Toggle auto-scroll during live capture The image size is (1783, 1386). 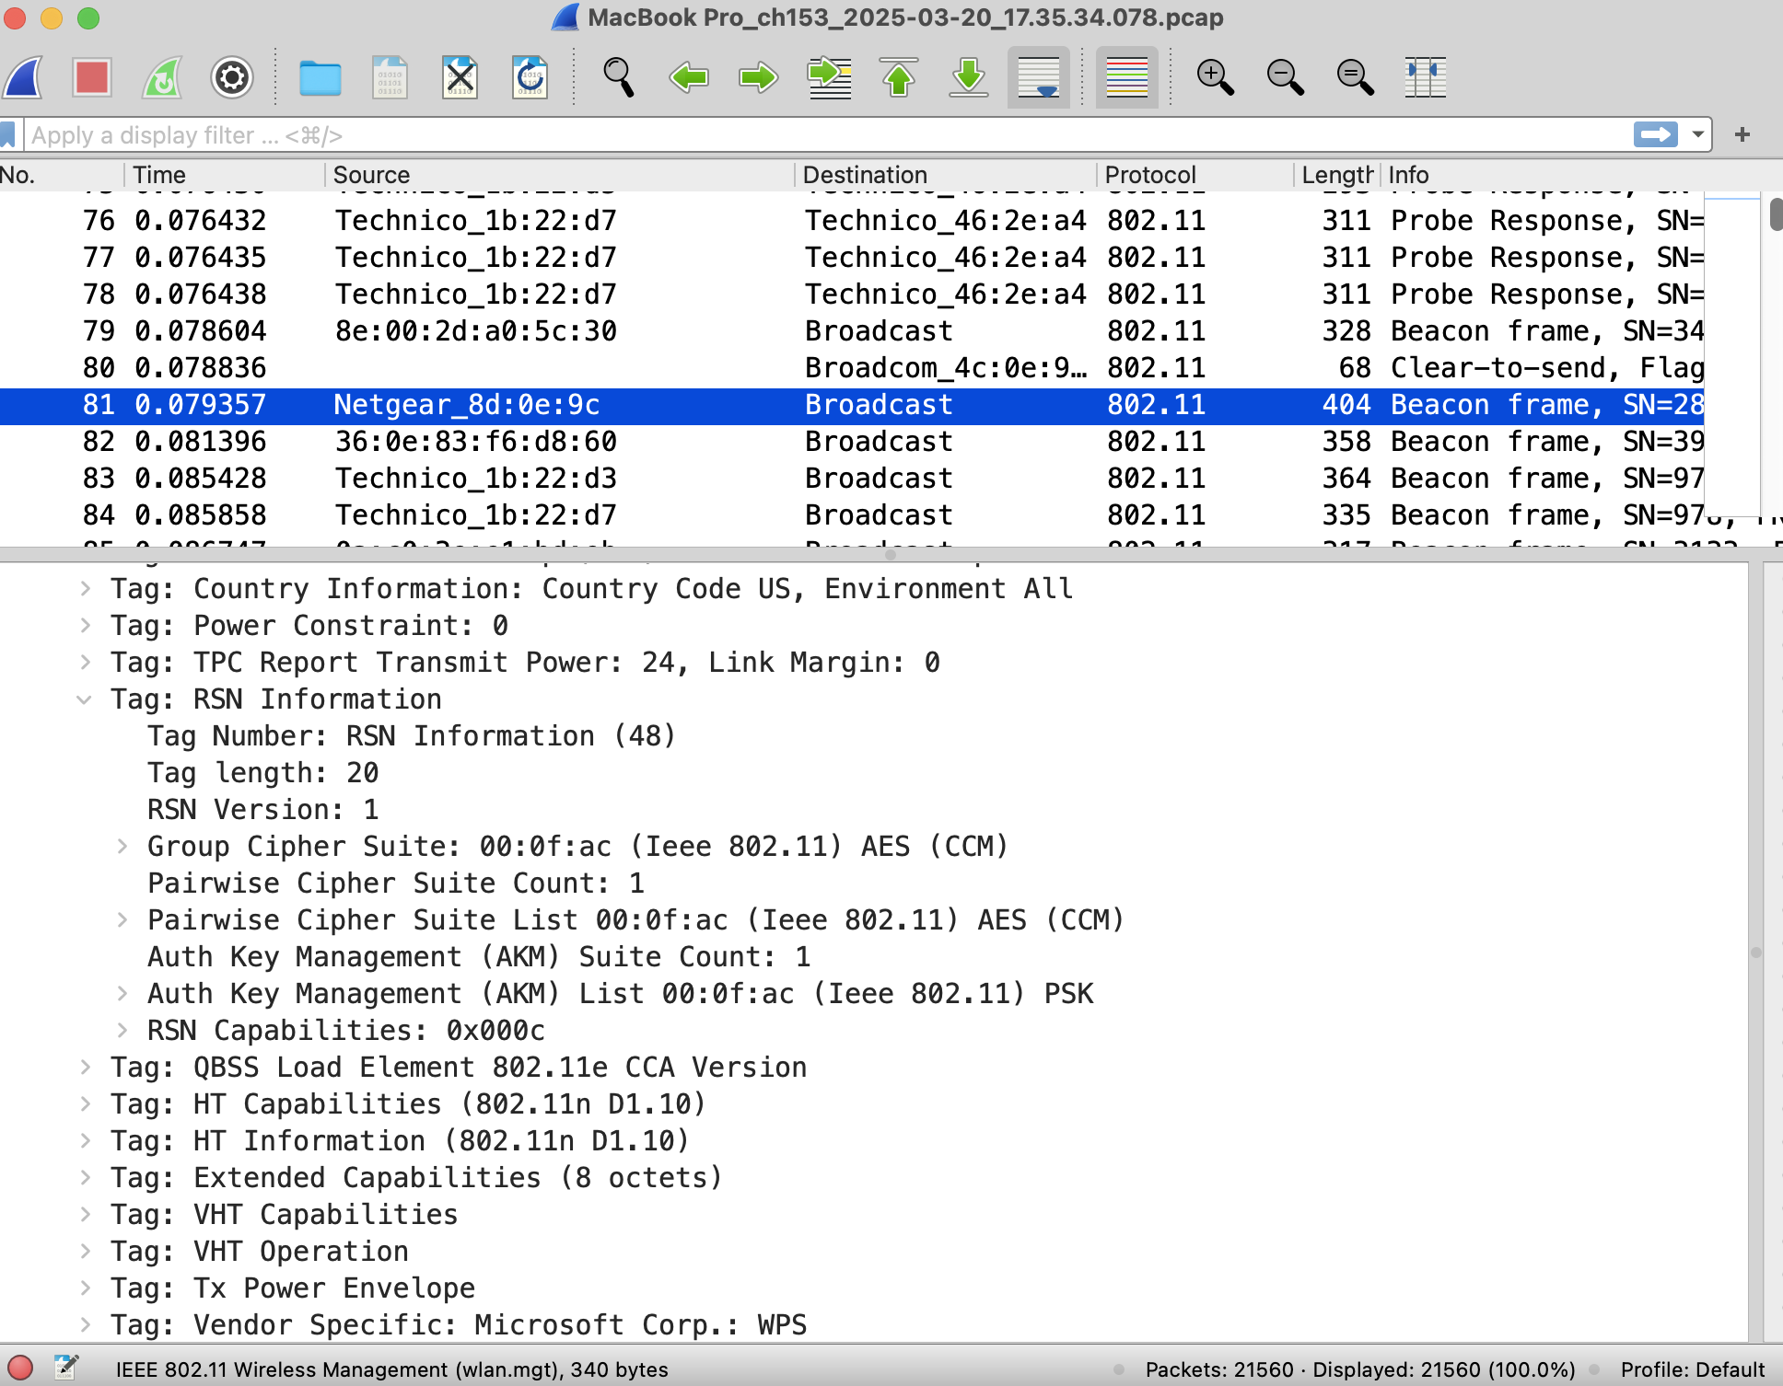pos(1037,77)
